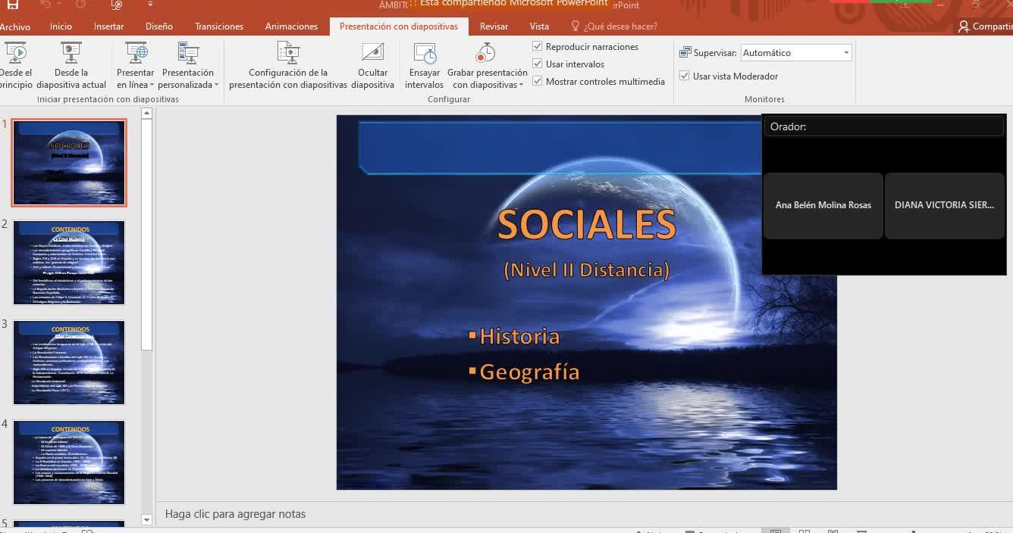Click the ¿Qué desea hacer? search box
Screen dimensions: 1013x533
point(619,26)
